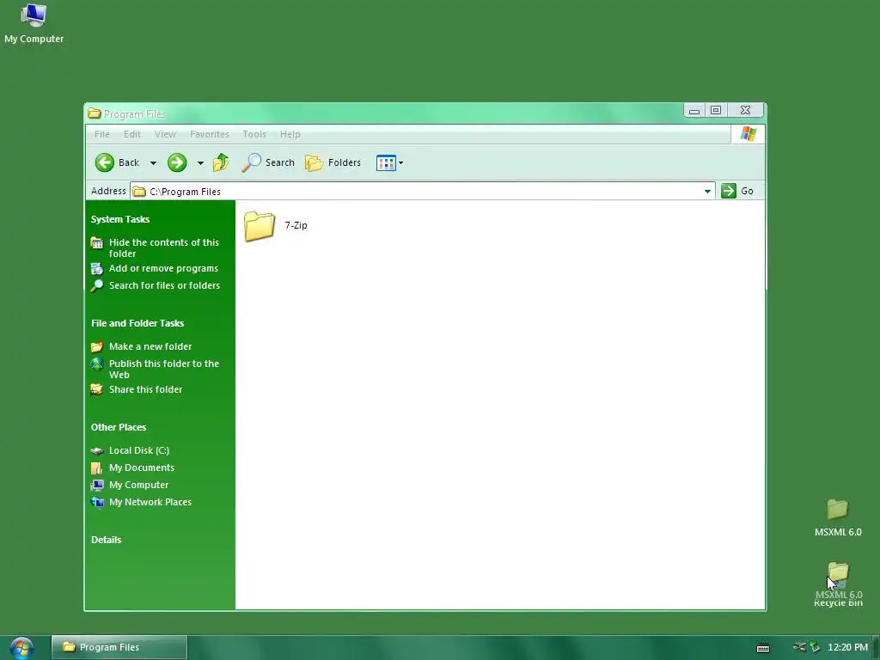
Task: Click the network connection tray icon
Action: click(x=799, y=647)
